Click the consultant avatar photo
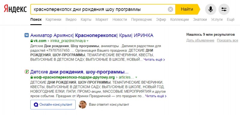 (x=82, y=105)
